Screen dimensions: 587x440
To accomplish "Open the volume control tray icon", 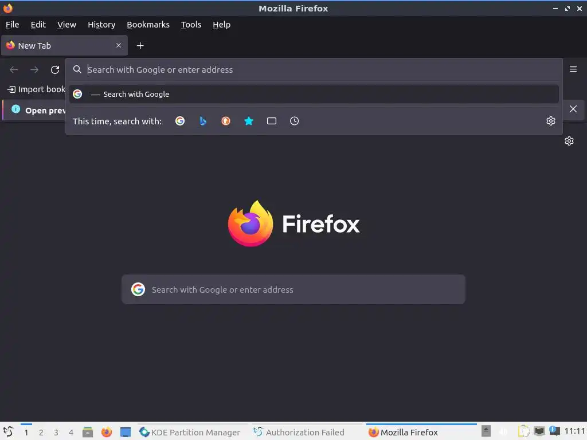I will click(503, 432).
